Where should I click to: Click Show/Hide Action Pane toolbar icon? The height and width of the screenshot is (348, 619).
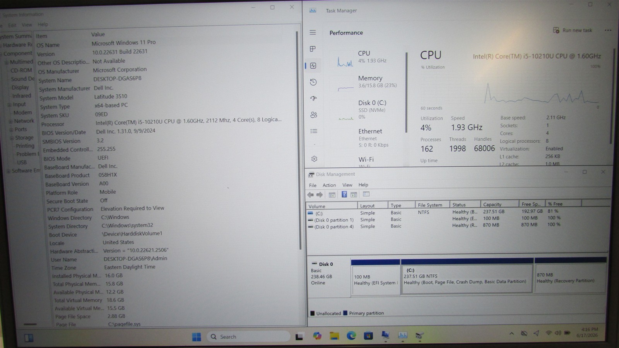354,194
